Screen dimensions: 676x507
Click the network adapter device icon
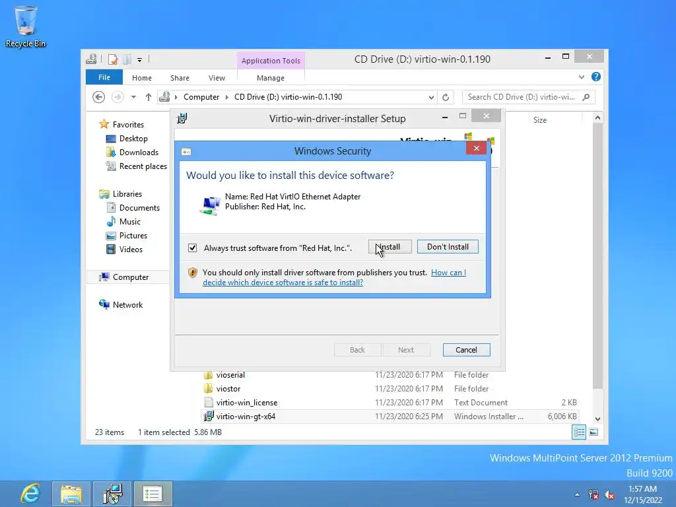pyautogui.click(x=209, y=206)
